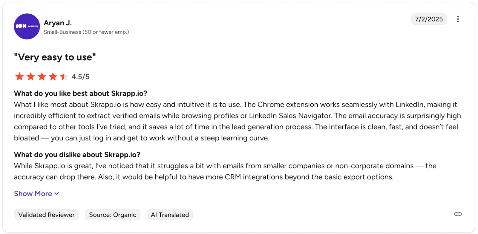Click the "What do you like best" heading

pyautogui.click(x=80, y=93)
